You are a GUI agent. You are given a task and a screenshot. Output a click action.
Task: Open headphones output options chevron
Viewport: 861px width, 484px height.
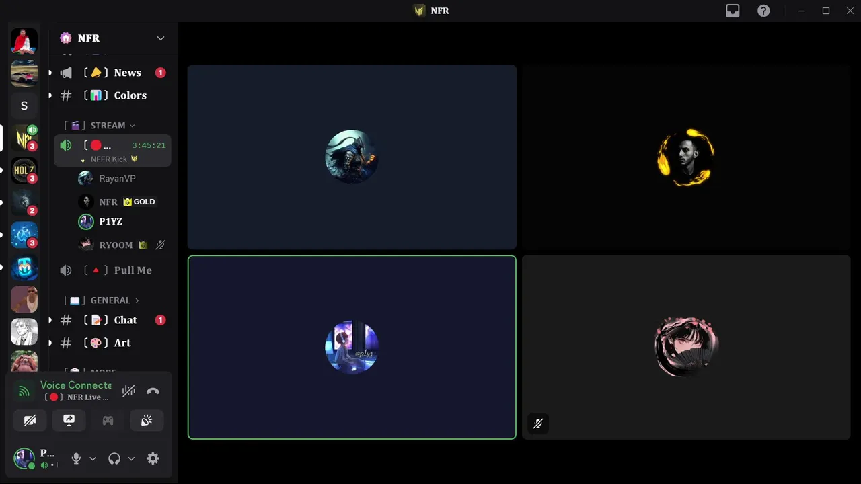(131, 458)
